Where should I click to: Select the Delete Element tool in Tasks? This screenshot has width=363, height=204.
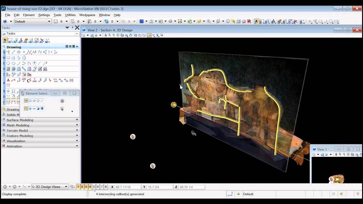pyautogui.click(x=42, y=41)
